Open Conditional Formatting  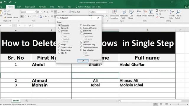pyautogui.click(x=115, y=14)
